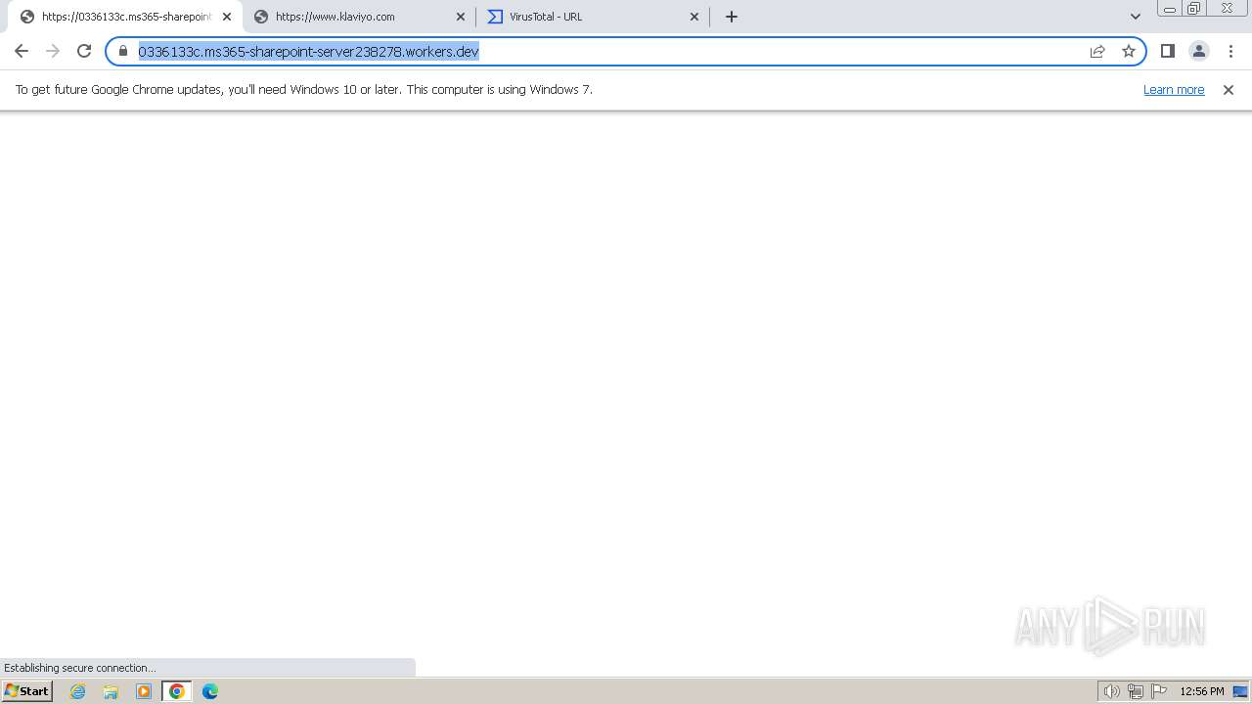Viewport: 1252px width, 704px height.
Task: Go back to the previous page
Action: tap(22, 51)
